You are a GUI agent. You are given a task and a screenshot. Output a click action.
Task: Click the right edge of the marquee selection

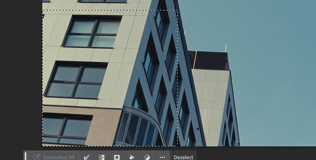[177, 80]
